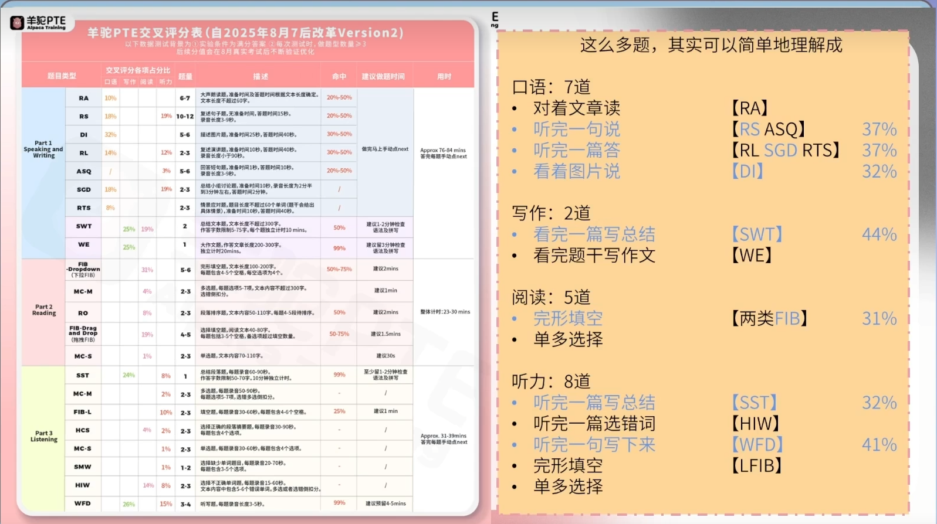Image resolution: width=937 pixels, height=524 pixels.
Task: Click the FIB-Dropdown row label
Action: [83, 270]
